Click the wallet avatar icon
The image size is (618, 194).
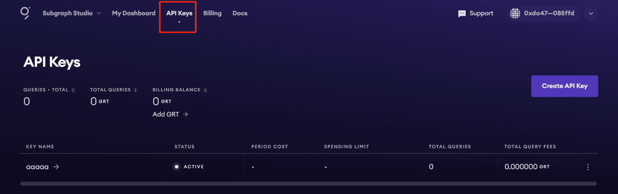pyautogui.click(x=515, y=13)
